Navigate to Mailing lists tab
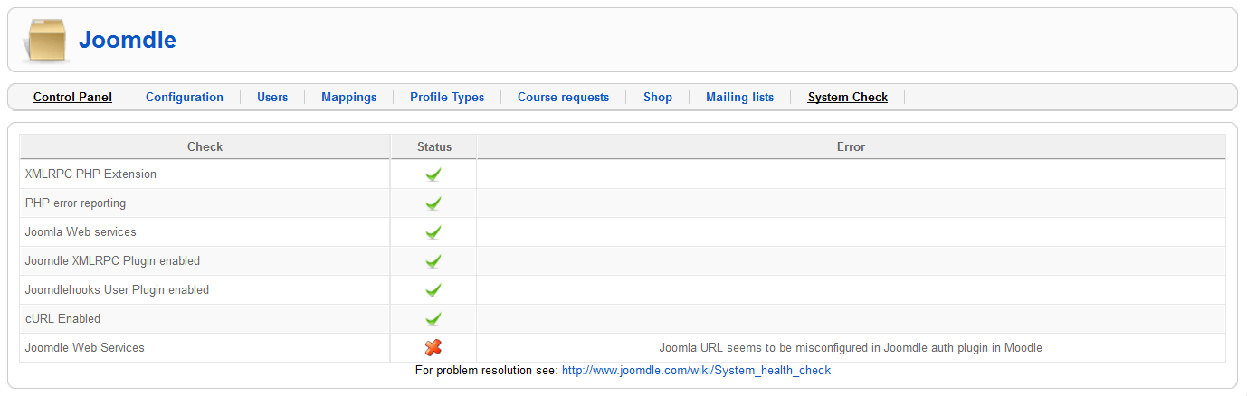The image size is (1247, 396). tap(739, 98)
